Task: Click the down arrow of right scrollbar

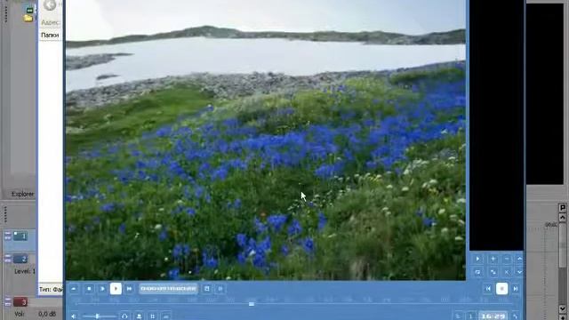Action: tap(563, 308)
